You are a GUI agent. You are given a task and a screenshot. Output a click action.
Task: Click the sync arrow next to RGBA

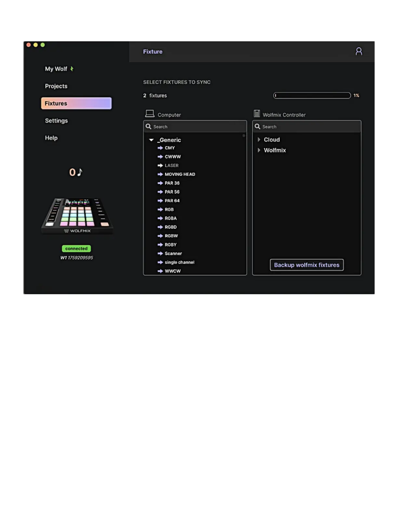pyautogui.click(x=160, y=218)
